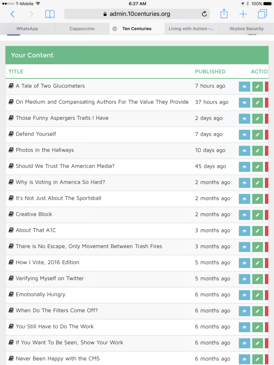Switch to the WhatsApp tab
Image resolution: width=274 pixels, height=365 pixels.
27,29
